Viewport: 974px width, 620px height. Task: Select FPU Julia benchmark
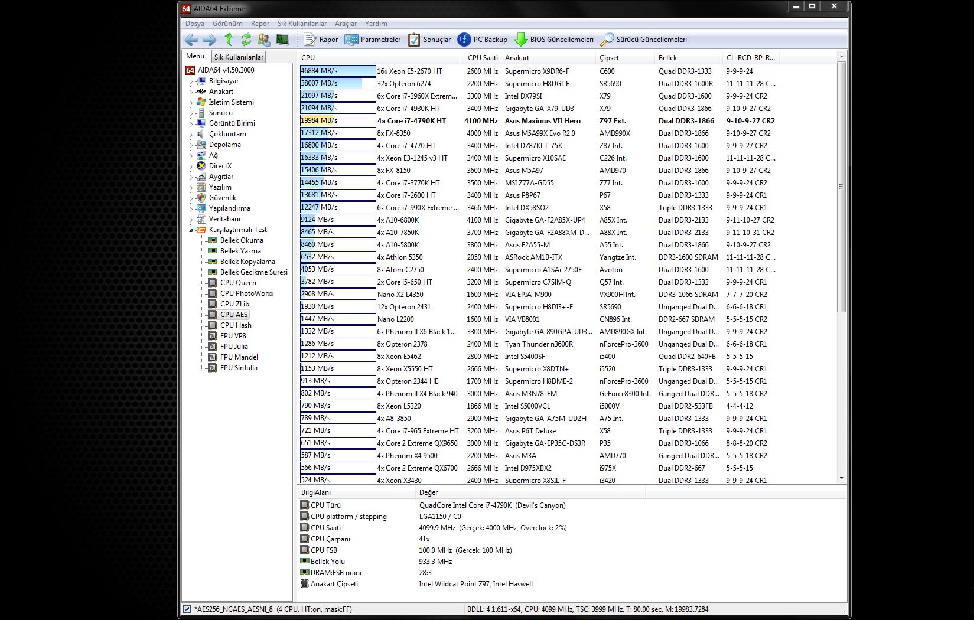pyautogui.click(x=234, y=347)
